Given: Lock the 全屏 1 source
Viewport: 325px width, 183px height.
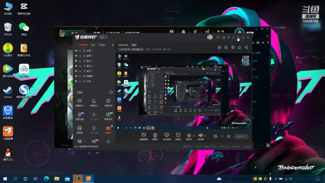Looking at the screenshot, I should [80, 50].
